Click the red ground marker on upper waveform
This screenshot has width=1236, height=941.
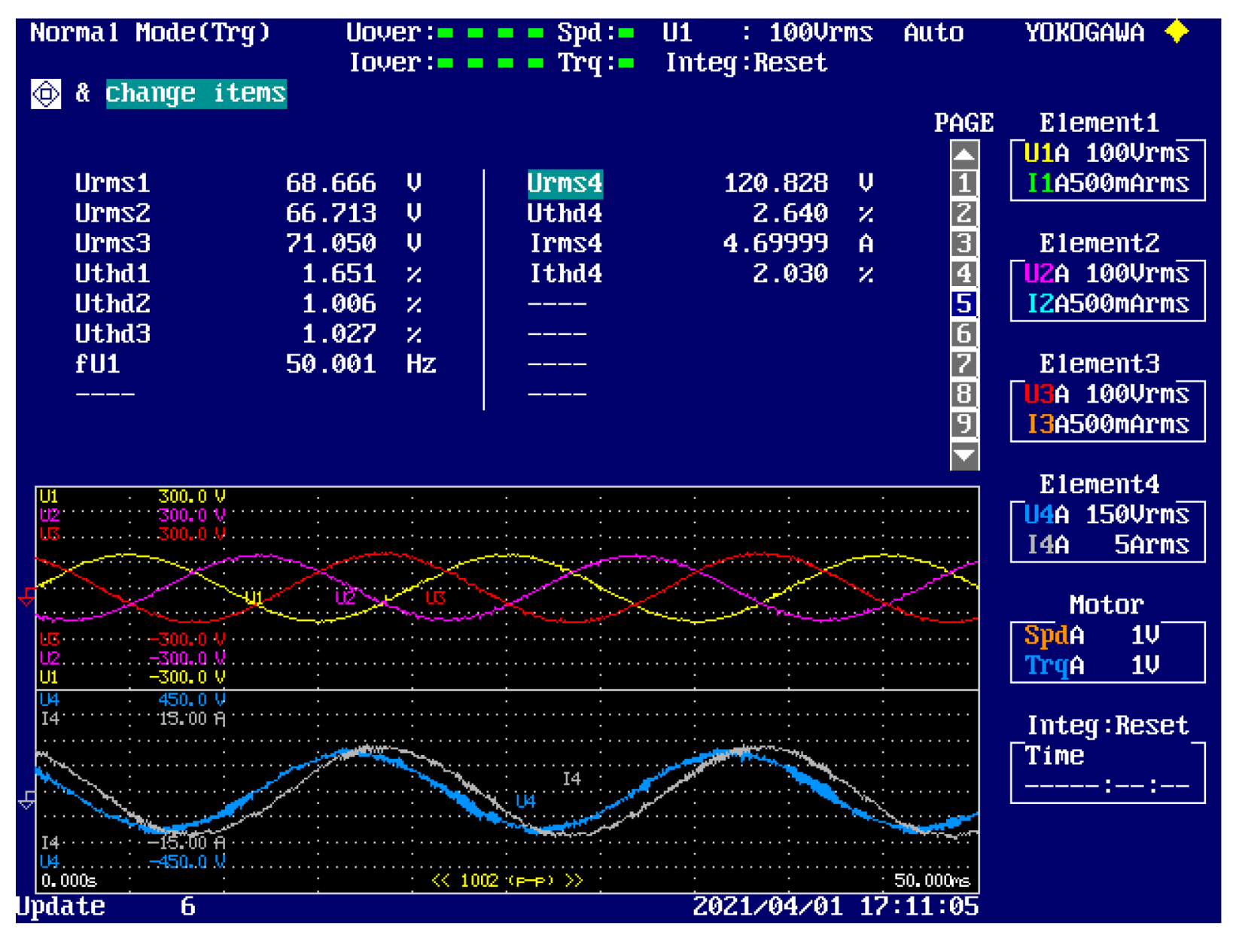coord(26,597)
